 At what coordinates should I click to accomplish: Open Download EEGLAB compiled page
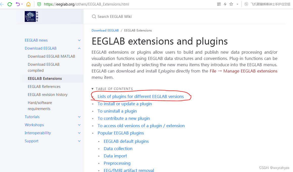(x=44, y=67)
